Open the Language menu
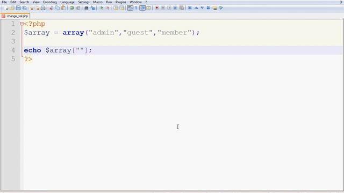 click(67, 2)
